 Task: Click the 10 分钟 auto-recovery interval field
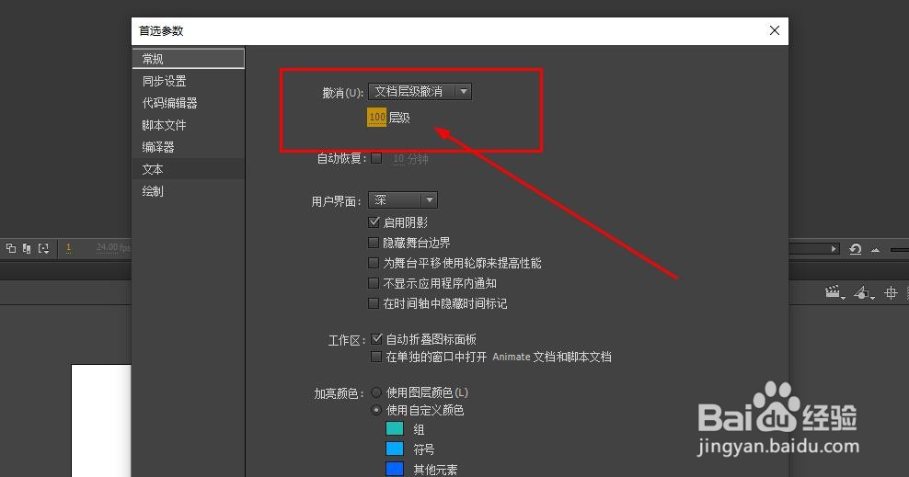(409, 159)
